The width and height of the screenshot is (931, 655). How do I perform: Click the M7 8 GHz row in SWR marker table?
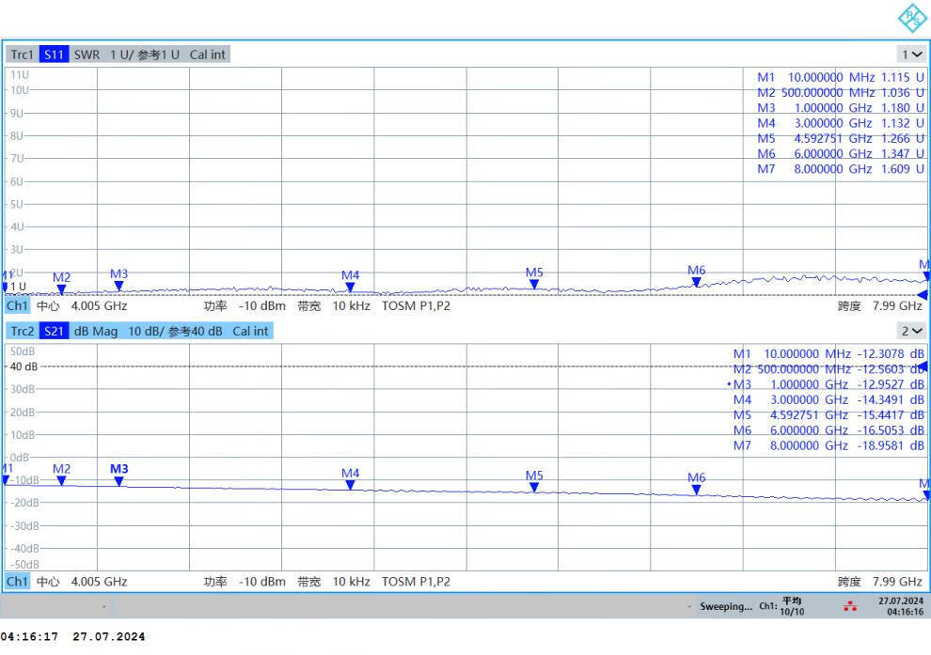coord(840,169)
